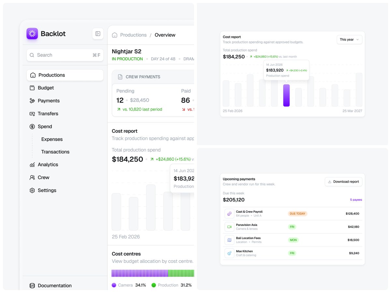
Task: Click the Transfers icon in sidebar
Action: click(x=32, y=114)
